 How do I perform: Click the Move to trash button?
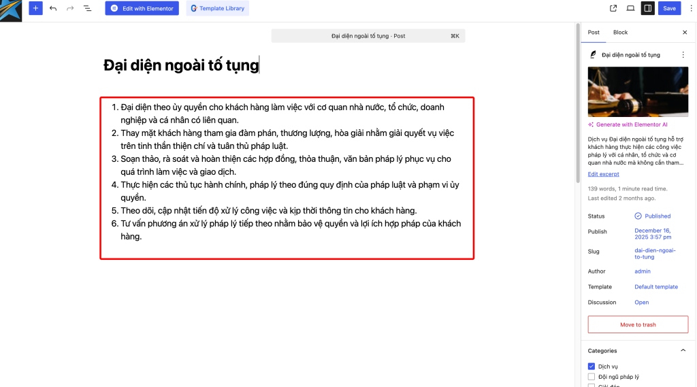coord(638,324)
